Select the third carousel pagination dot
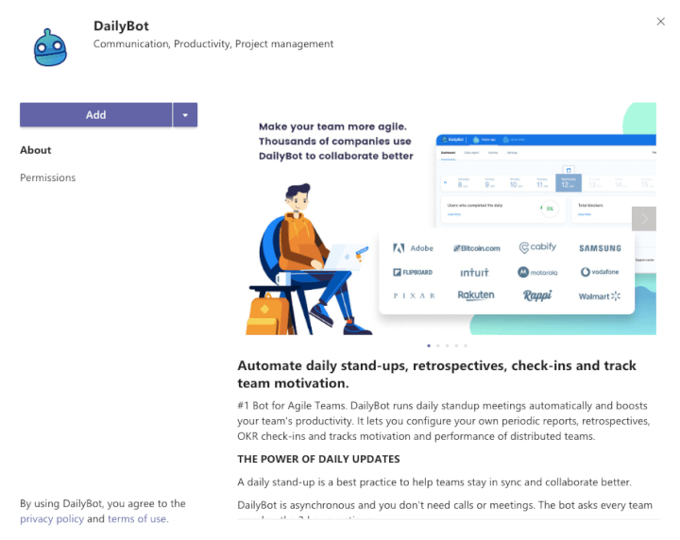The image size is (680, 540). [447, 346]
